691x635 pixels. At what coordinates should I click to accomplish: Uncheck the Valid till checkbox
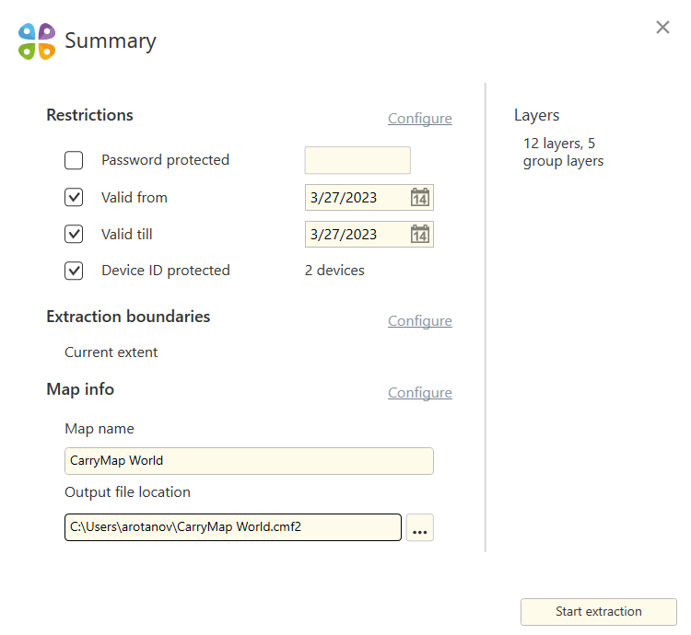tap(74, 234)
